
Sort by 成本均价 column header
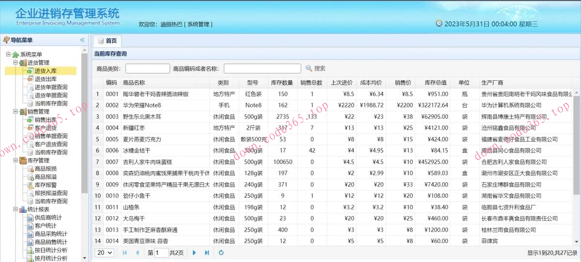tap(372, 83)
